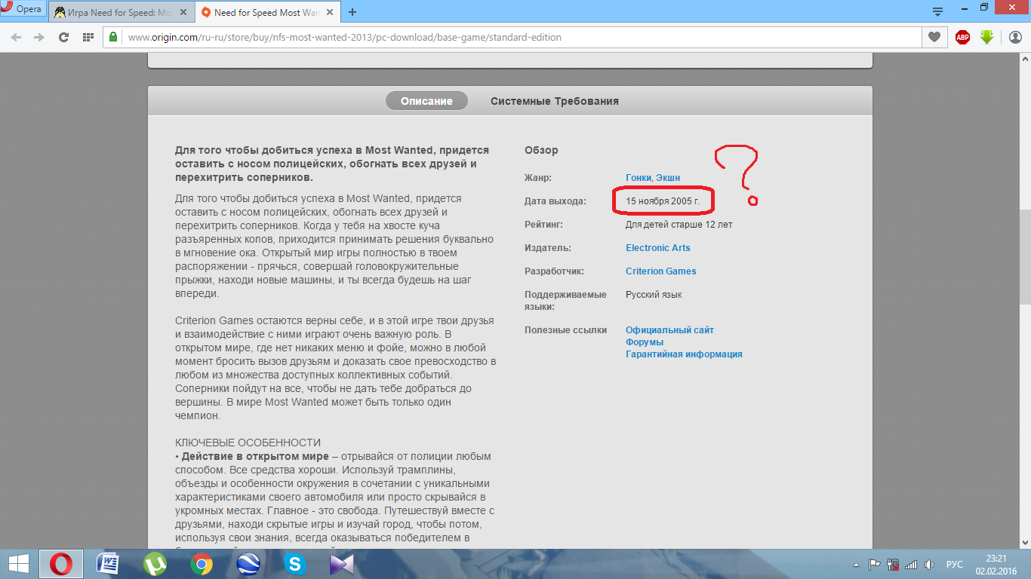The image size is (1031, 579).
Task: Open the 'Electronic Arts' publisher link
Action: click(658, 248)
